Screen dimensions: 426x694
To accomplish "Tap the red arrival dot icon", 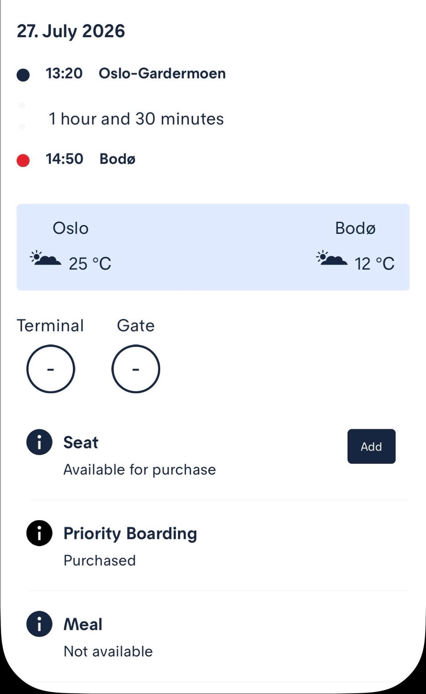I will click(x=23, y=160).
